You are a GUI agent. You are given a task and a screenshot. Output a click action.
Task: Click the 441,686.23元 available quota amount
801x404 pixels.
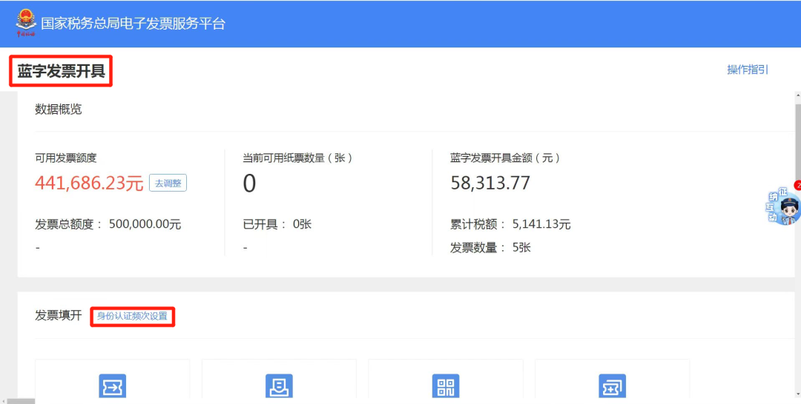89,184
